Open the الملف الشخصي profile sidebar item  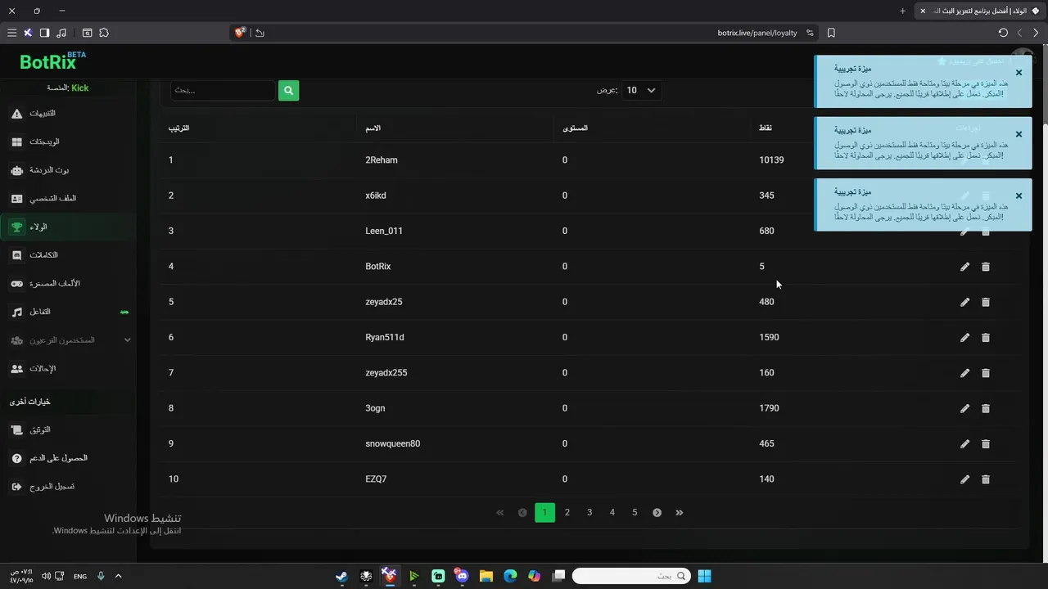69,198
